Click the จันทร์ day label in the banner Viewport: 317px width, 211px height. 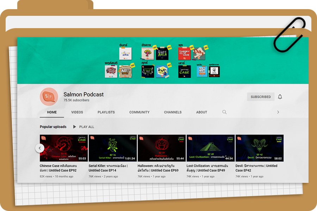pyautogui.click(x=123, y=45)
